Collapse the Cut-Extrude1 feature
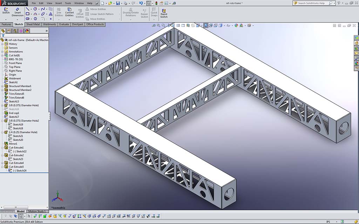 [x=2, y=147]
